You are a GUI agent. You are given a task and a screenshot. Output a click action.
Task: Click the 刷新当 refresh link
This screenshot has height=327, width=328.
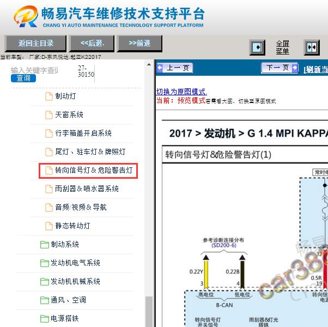coord(315,69)
